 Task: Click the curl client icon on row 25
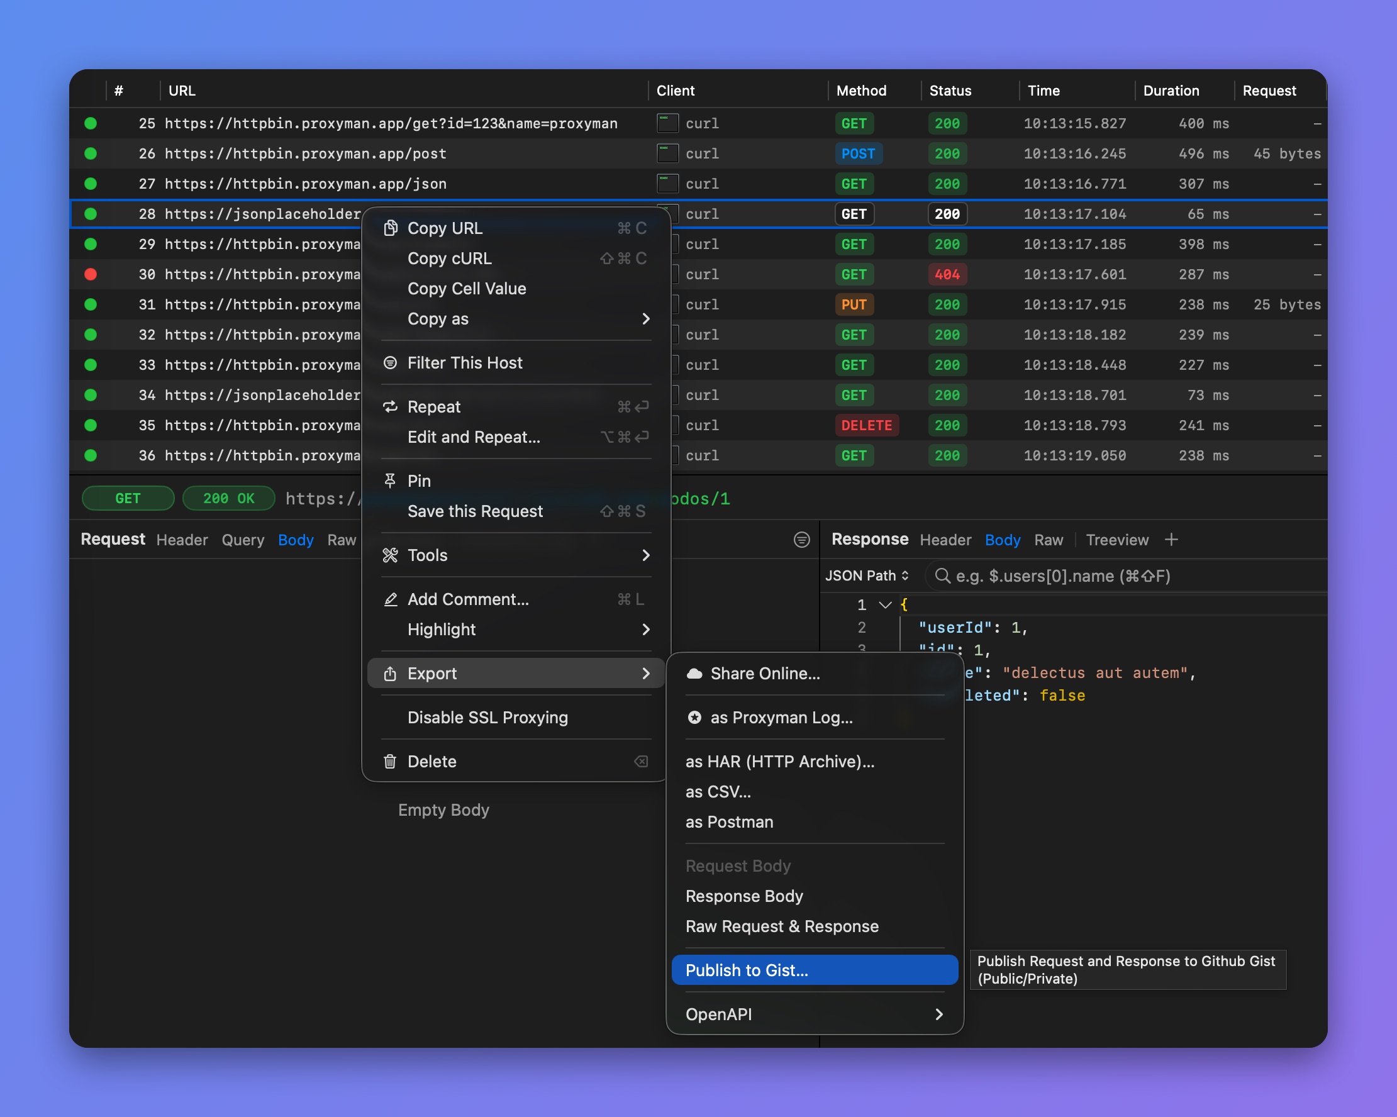667,123
